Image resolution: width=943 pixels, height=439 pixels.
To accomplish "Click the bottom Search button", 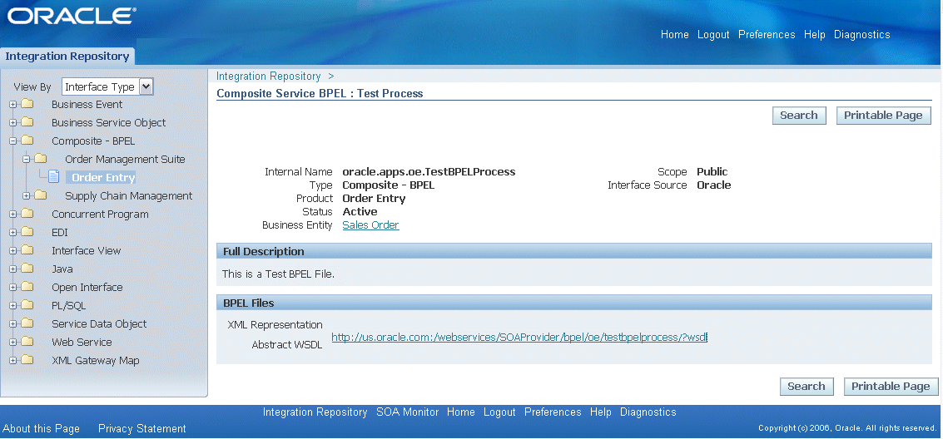I will (807, 386).
